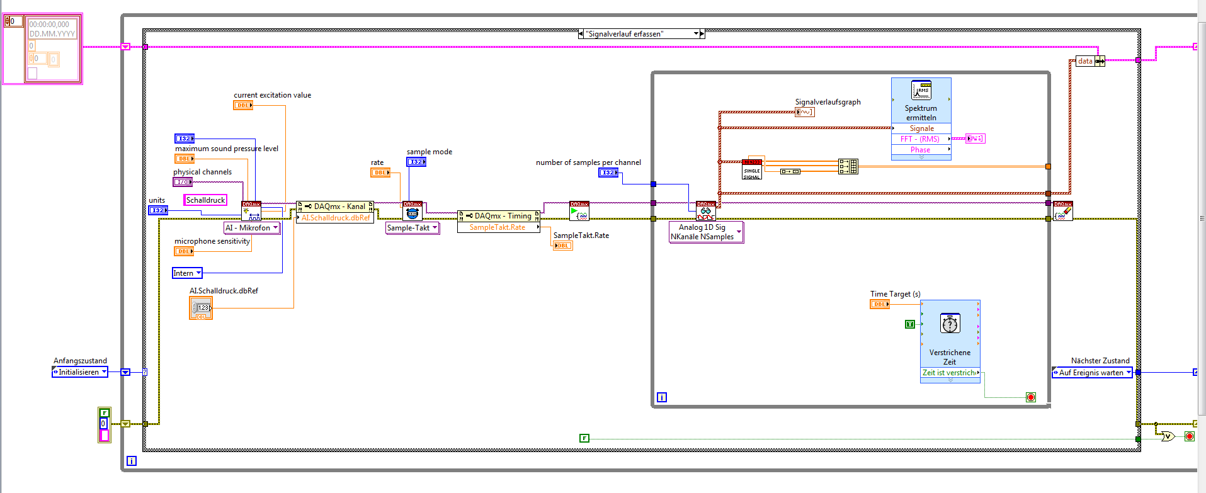This screenshot has width=1206, height=493.
Task: Expand the Verstrichene Zeit terminal list chevron
Action: click(x=950, y=380)
